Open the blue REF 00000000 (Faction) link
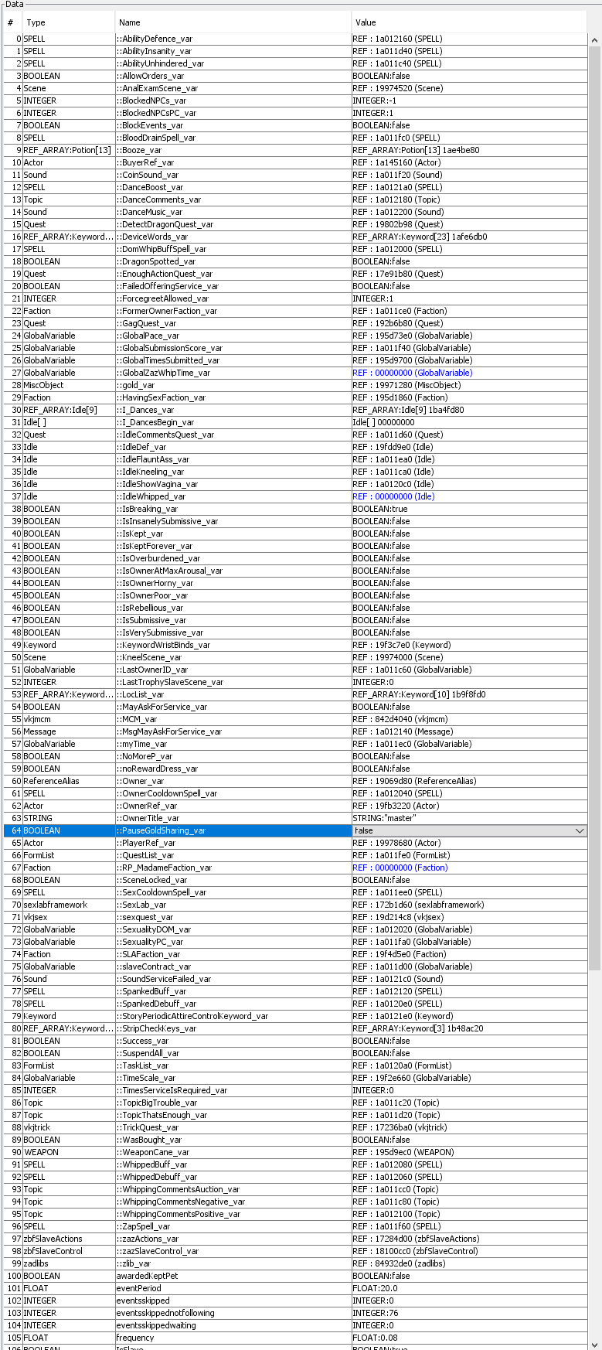 (400, 868)
